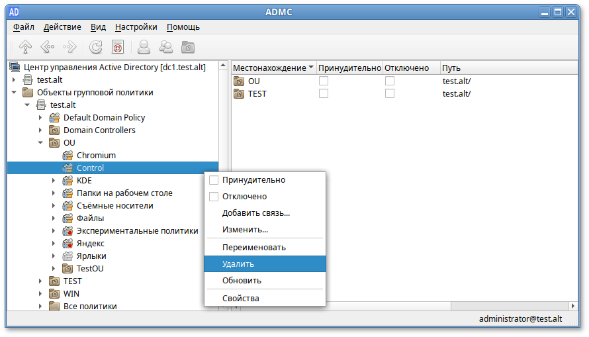Viewport: 589px width, 337px height.
Task: Select the Chromium policy in the tree
Action: (96, 155)
